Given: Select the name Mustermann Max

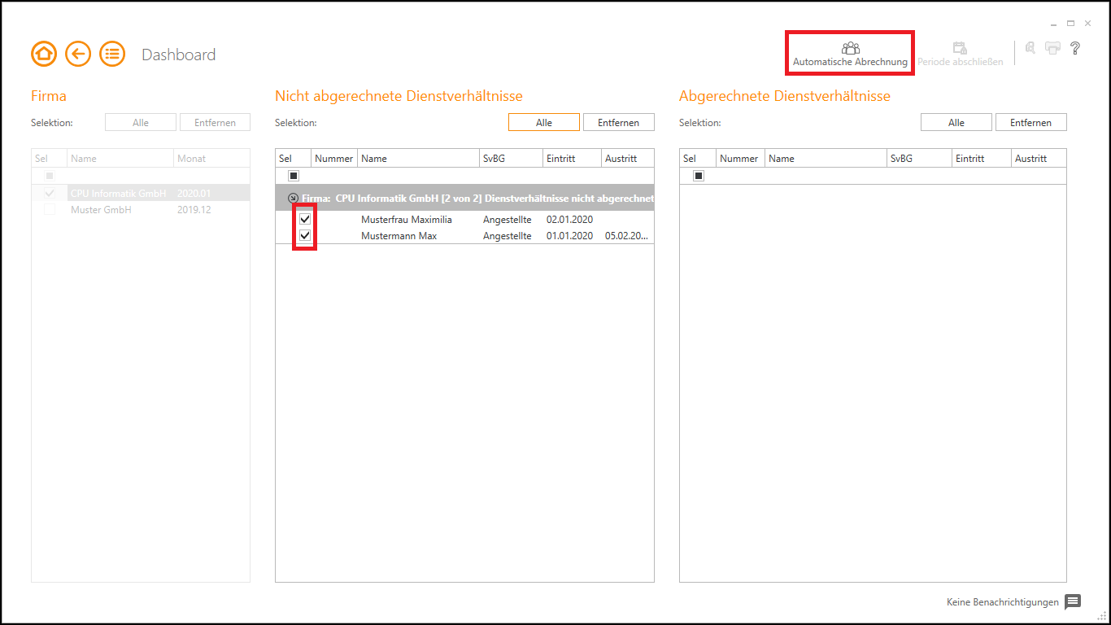Looking at the screenshot, I should (399, 236).
